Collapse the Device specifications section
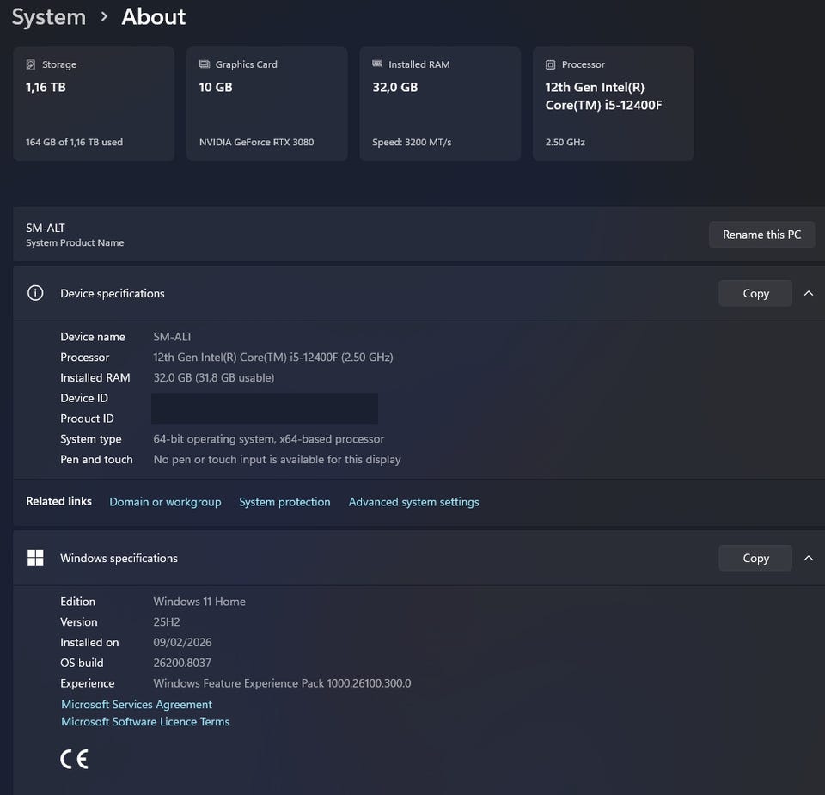Image resolution: width=825 pixels, height=795 pixels. (809, 294)
